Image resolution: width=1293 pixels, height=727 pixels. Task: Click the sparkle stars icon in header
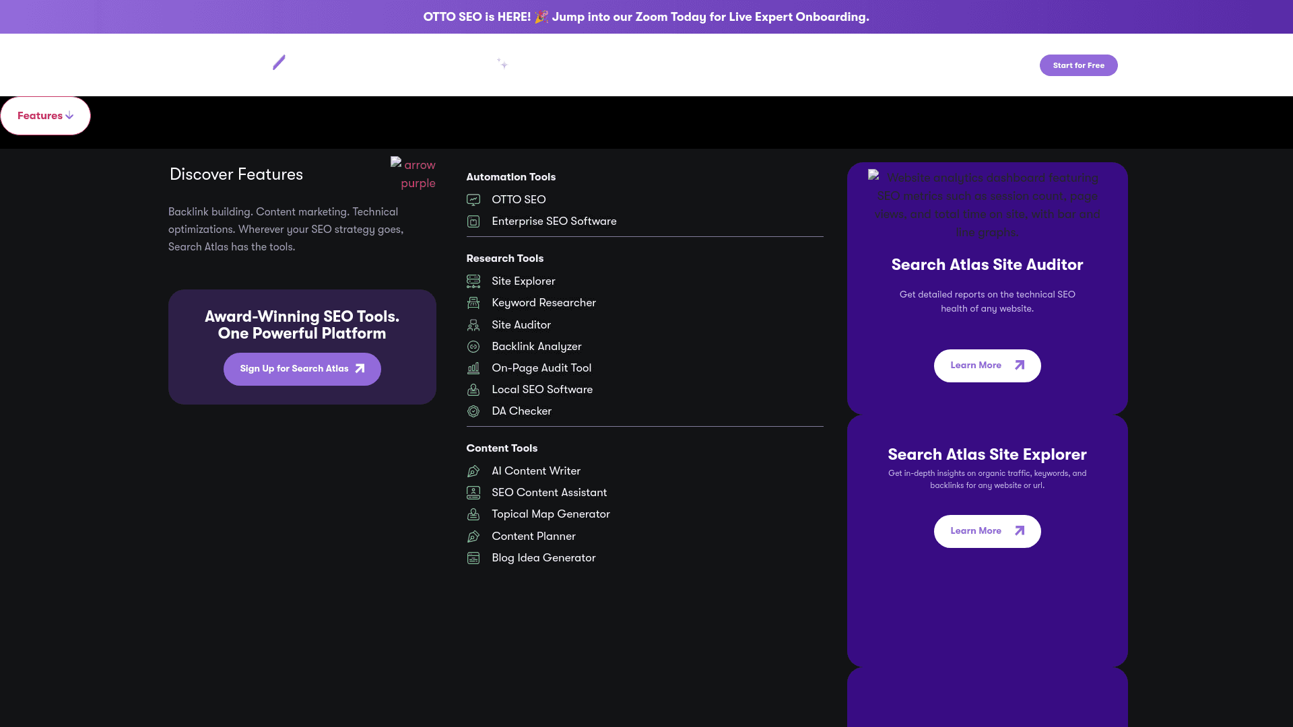pos(502,63)
